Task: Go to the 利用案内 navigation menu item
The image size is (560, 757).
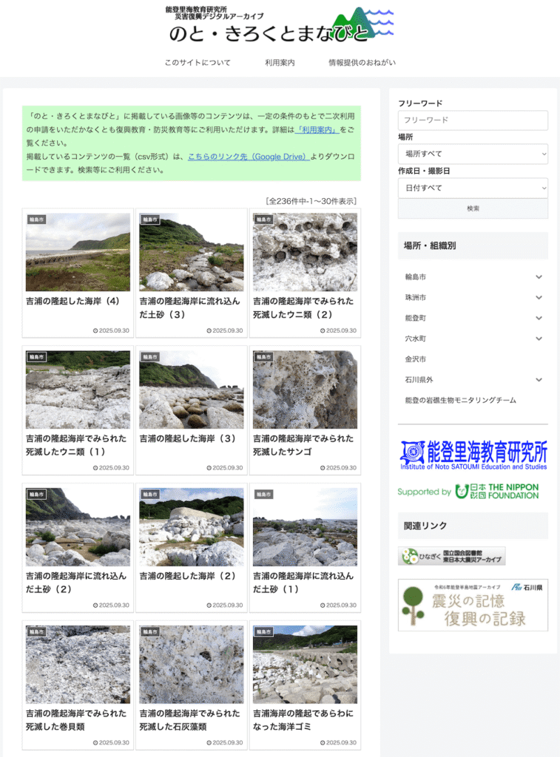Action: point(280,63)
